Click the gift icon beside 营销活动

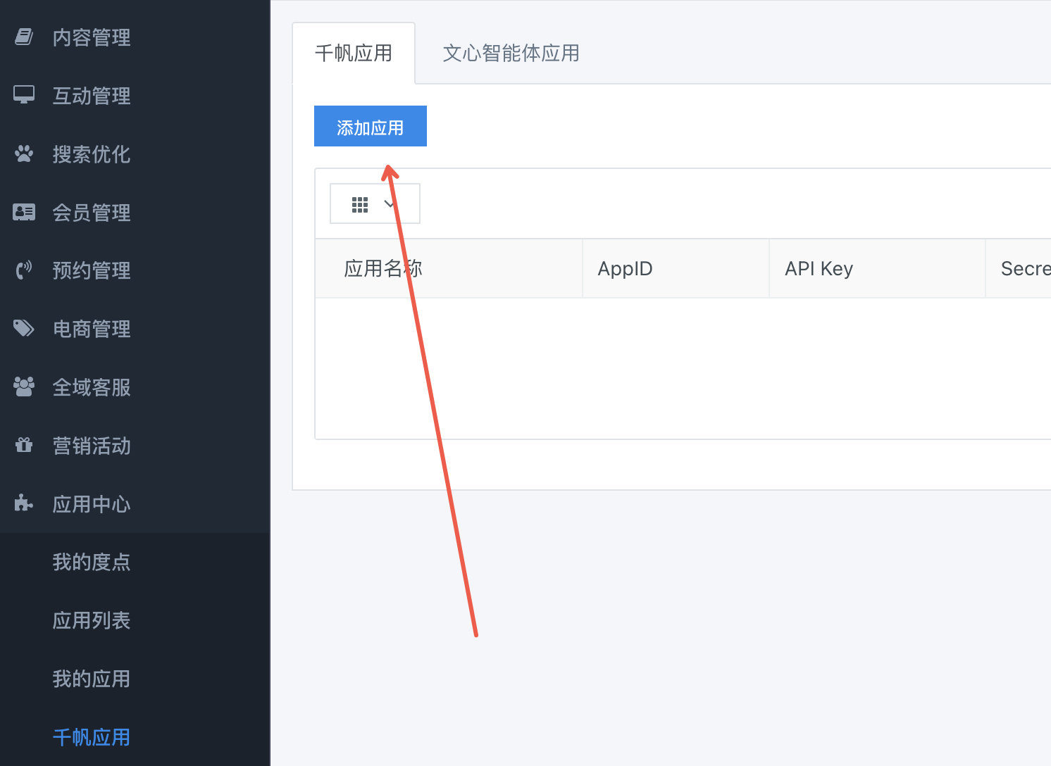point(24,445)
